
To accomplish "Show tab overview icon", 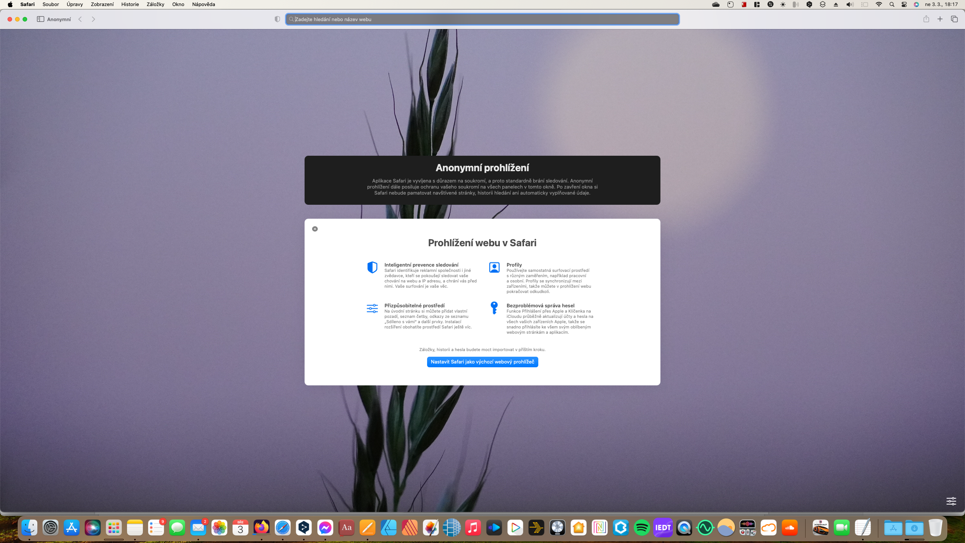I will point(954,19).
